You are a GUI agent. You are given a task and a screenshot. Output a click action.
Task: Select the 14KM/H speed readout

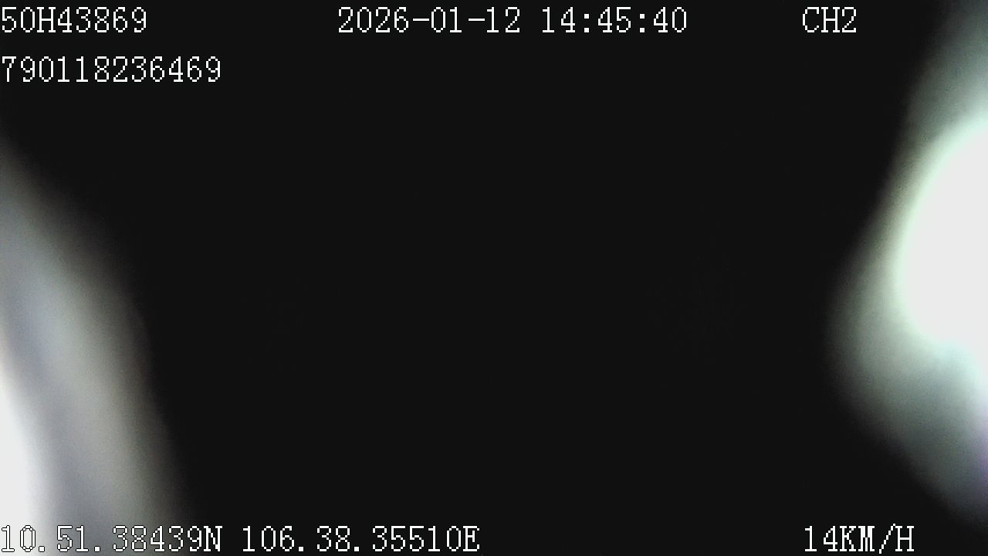coord(859,539)
